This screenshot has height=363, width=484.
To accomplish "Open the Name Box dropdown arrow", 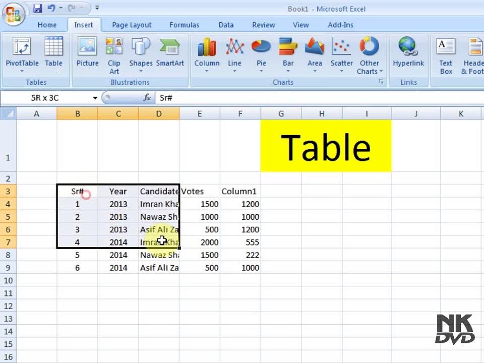I will tap(95, 98).
